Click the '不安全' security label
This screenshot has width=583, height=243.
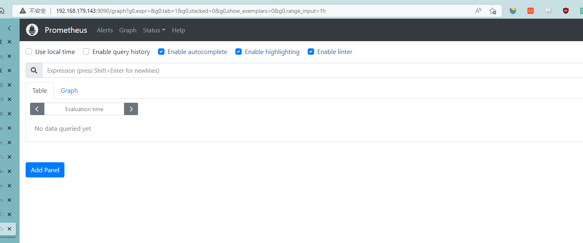click(38, 11)
